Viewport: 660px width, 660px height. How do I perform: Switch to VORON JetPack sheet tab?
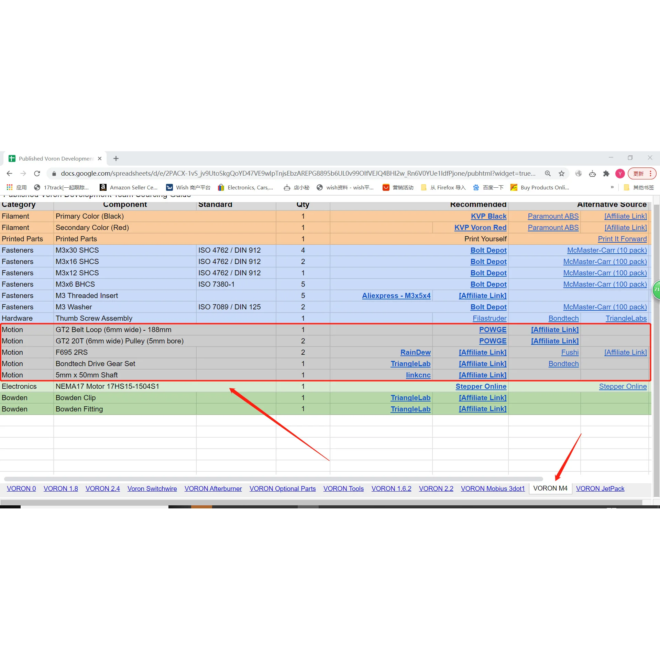pyautogui.click(x=600, y=488)
